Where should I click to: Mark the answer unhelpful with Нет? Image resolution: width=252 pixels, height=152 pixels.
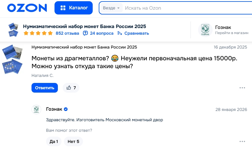point(73,141)
